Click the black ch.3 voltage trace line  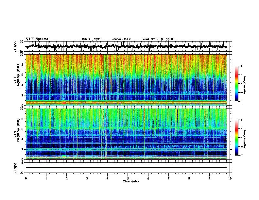[126, 167]
